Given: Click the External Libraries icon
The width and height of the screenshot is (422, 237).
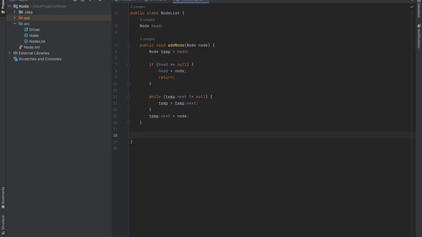Looking at the screenshot, I should (x=15, y=53).
